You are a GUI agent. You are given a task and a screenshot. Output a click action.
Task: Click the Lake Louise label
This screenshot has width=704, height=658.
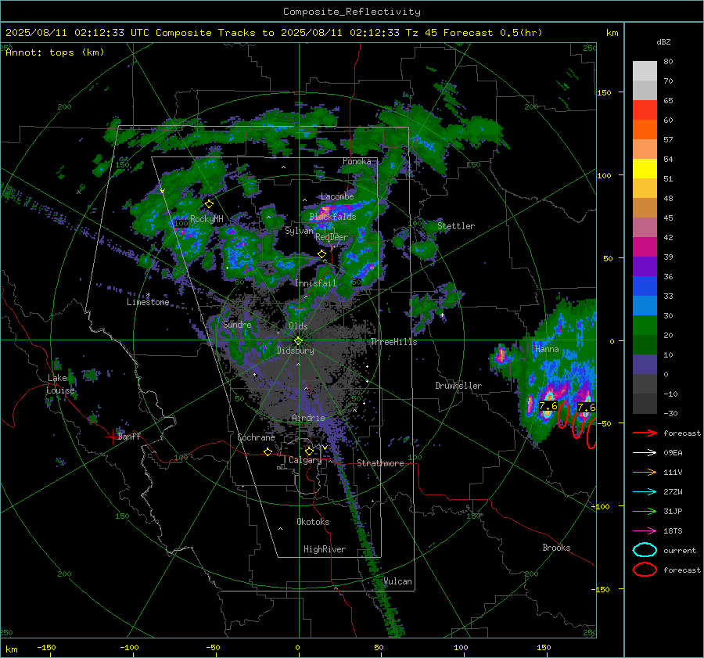tap(60, 384)
